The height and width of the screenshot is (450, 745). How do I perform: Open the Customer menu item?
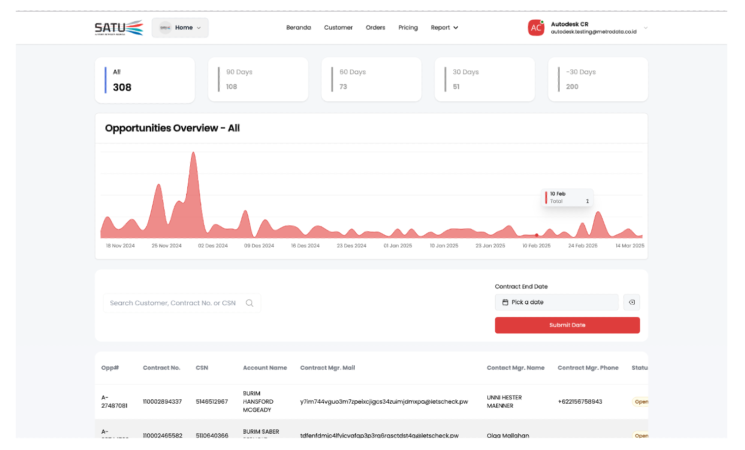[338, 28]
